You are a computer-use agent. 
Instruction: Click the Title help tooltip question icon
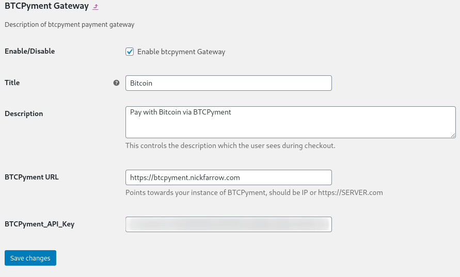(117, 83)
